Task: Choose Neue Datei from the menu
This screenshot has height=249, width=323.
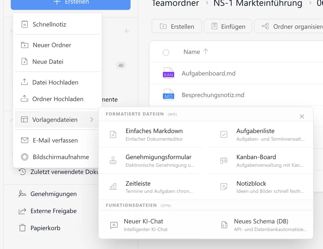Action: point(57,62)
